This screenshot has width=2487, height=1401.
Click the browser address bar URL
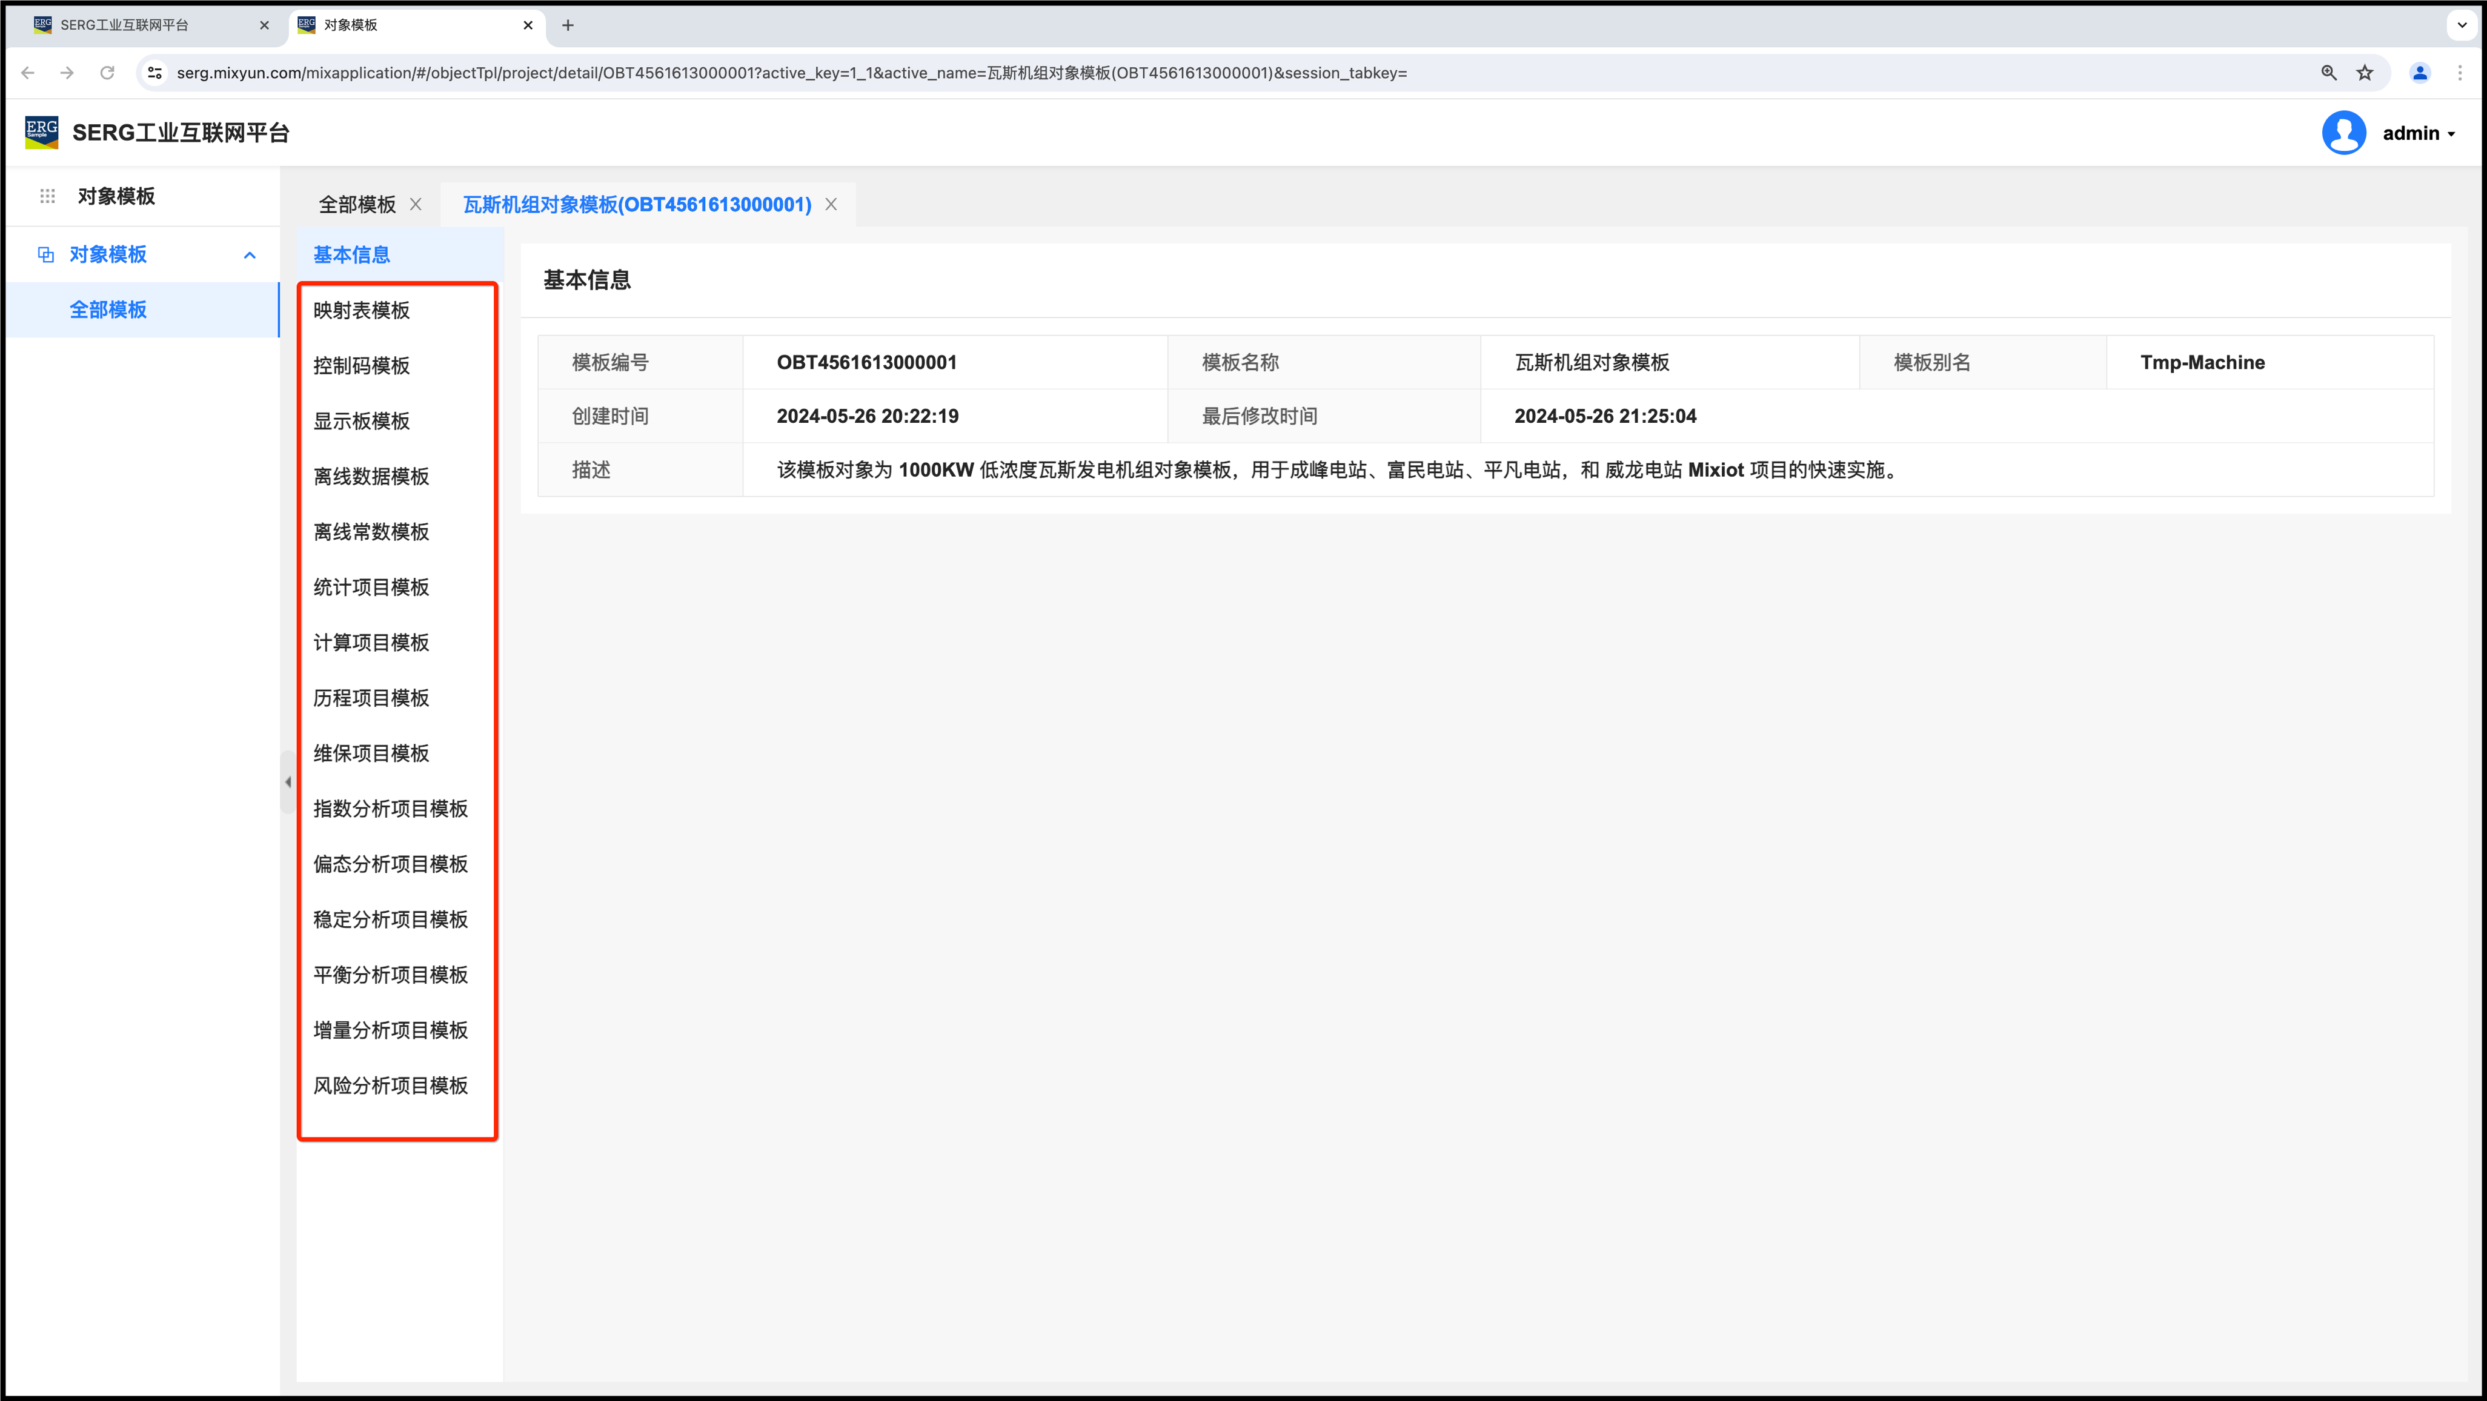[x=792, y=73]
